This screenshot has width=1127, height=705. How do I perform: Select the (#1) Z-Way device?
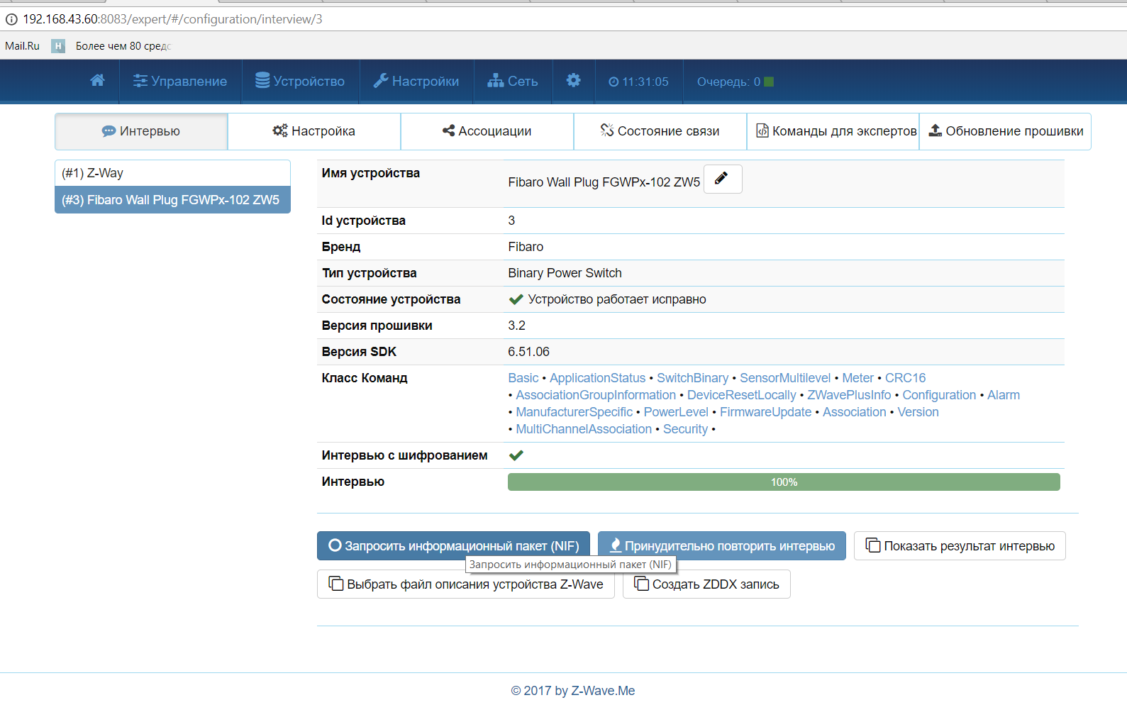click(x=172, y=173)
